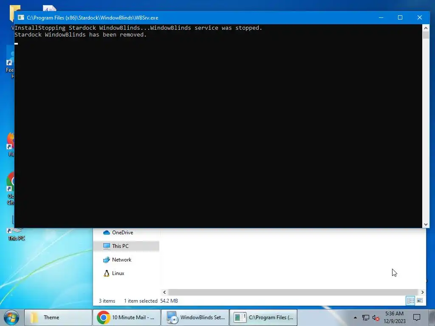Open the Windows Start orb

pos(11,318)
